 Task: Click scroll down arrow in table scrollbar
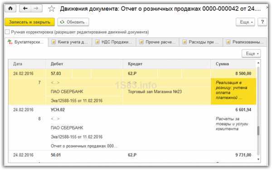(258, 159)
